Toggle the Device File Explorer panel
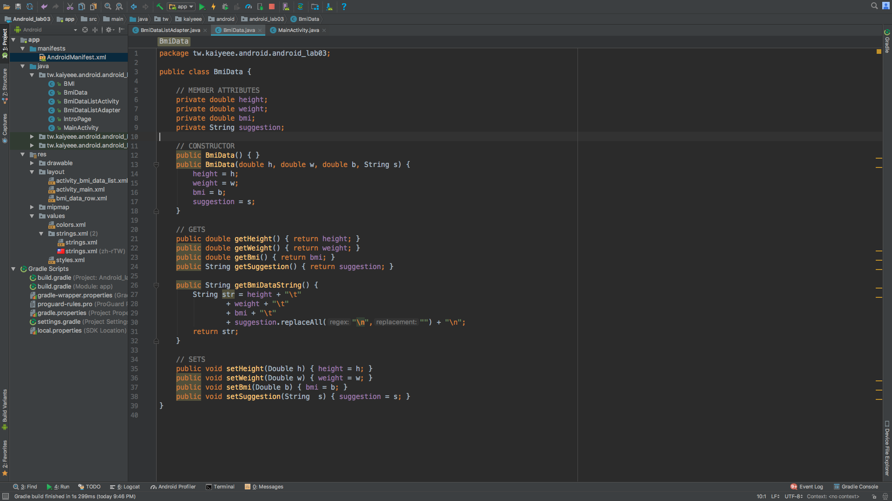This screenshot has width=892, height=501. click(x=887, y=448)
